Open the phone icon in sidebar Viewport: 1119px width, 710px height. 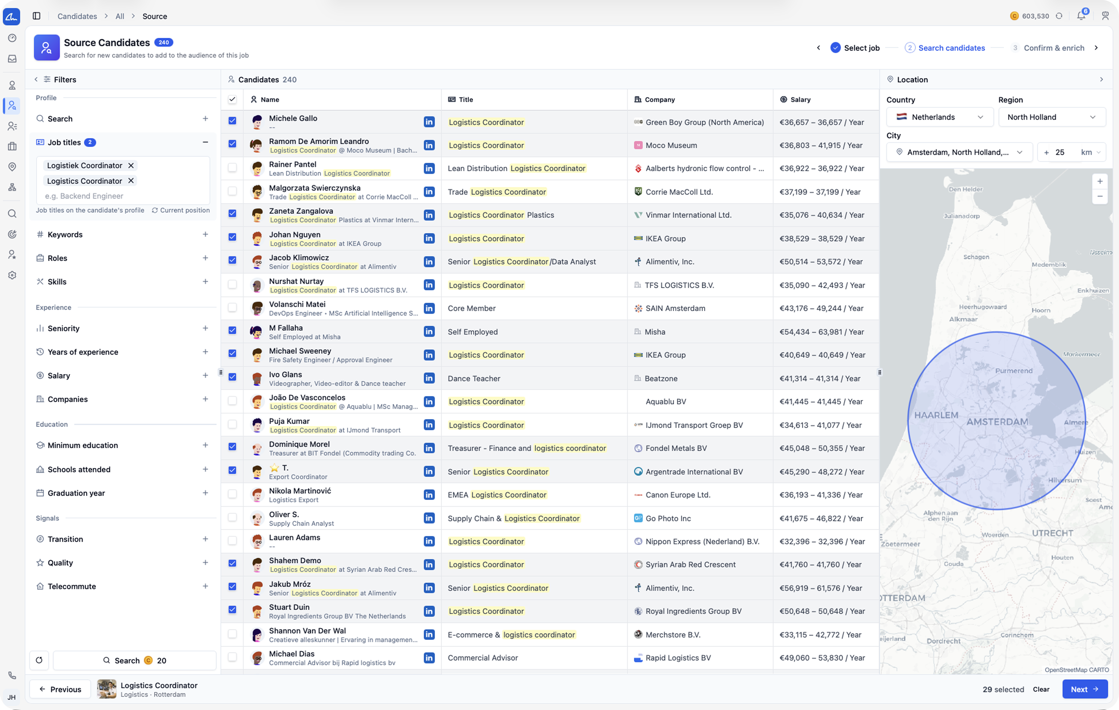12,675
